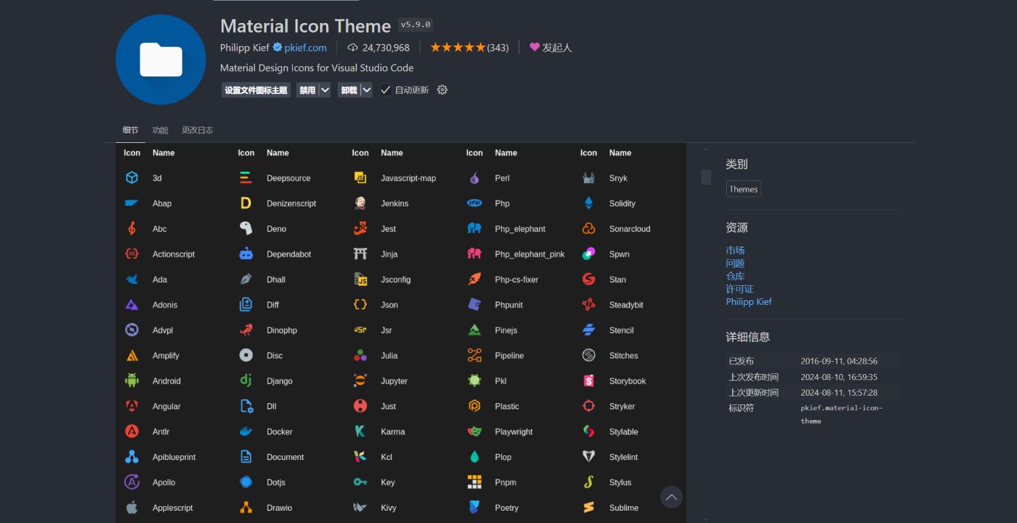Click the Stitches row name

pos(624,356)
